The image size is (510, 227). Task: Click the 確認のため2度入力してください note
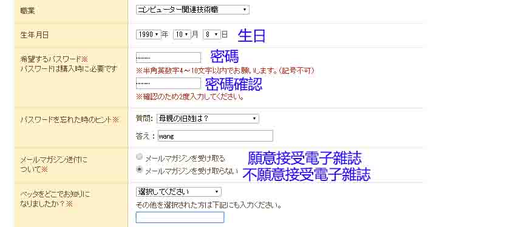pos(190,97)
